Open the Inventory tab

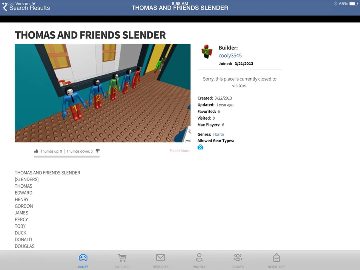276,261
